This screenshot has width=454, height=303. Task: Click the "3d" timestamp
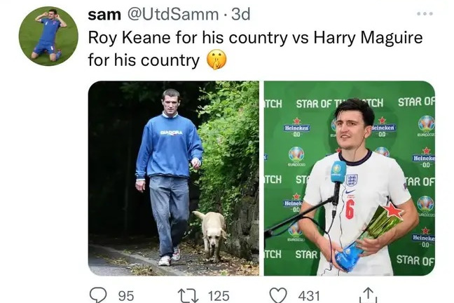[x=240, y=14]
